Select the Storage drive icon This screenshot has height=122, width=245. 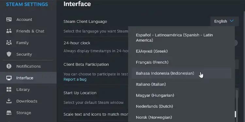pos(9,113)
